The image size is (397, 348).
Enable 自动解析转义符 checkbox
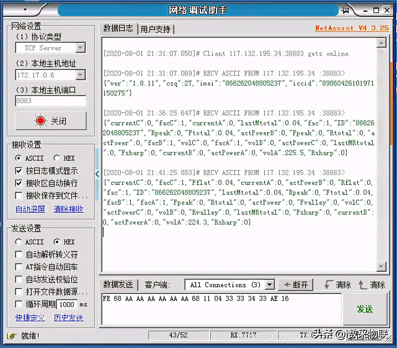[x=19, y=255]
